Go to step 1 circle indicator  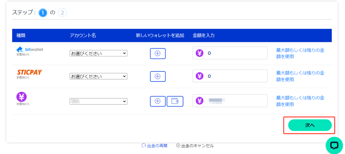43,13
